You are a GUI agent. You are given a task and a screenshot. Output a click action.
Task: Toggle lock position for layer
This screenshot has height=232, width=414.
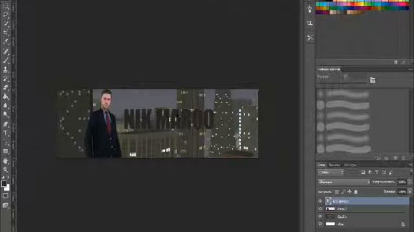[x=349, y=192]
